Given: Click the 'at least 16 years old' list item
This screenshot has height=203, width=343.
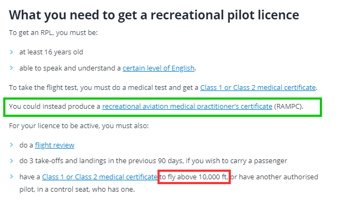Looking at the screenshot, I should pyautogui.click(x=51, y=52).
